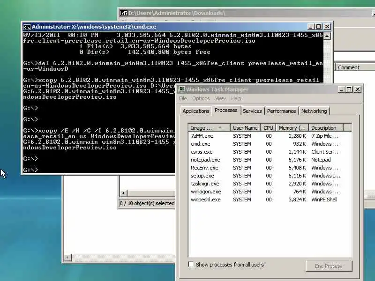Screen dimensions: 375x281
Task: Switch to the Processes tab
Action: (x=226, y=110)
